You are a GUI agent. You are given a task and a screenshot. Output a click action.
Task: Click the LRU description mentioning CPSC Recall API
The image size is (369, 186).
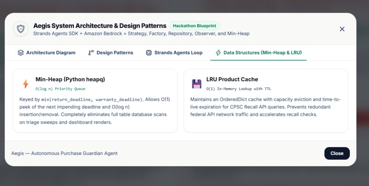pos(265,107)
